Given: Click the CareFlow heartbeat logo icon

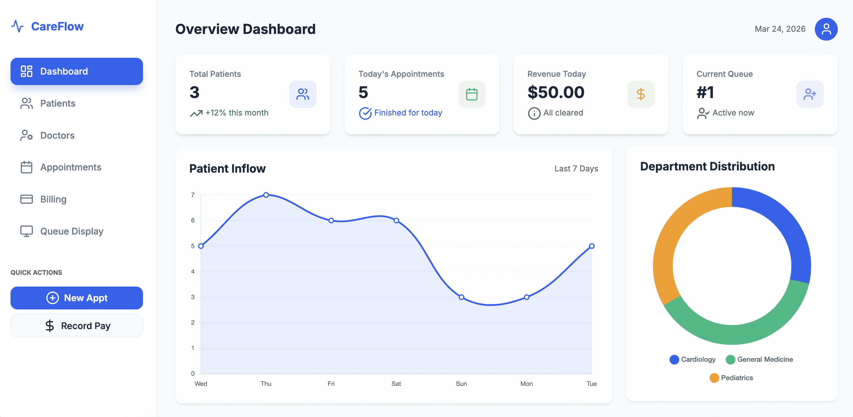Looking at the screenshot, I should 17,26.
